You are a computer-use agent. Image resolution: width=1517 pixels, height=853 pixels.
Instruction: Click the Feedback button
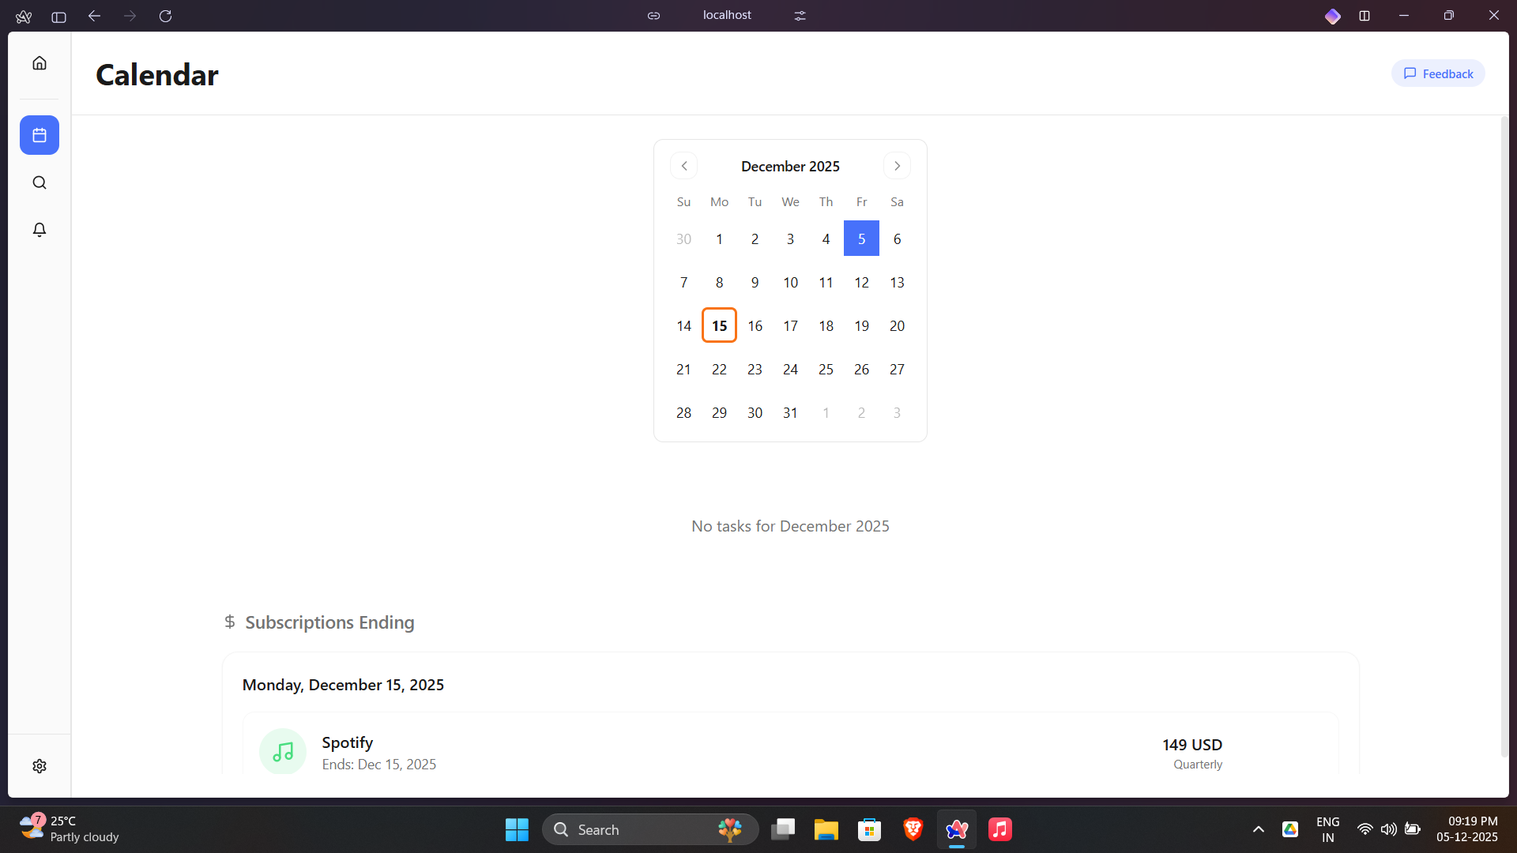pos(1437,73)
